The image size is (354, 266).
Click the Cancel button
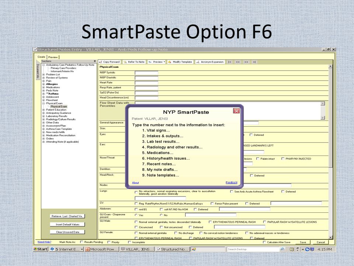click(320, 242)
